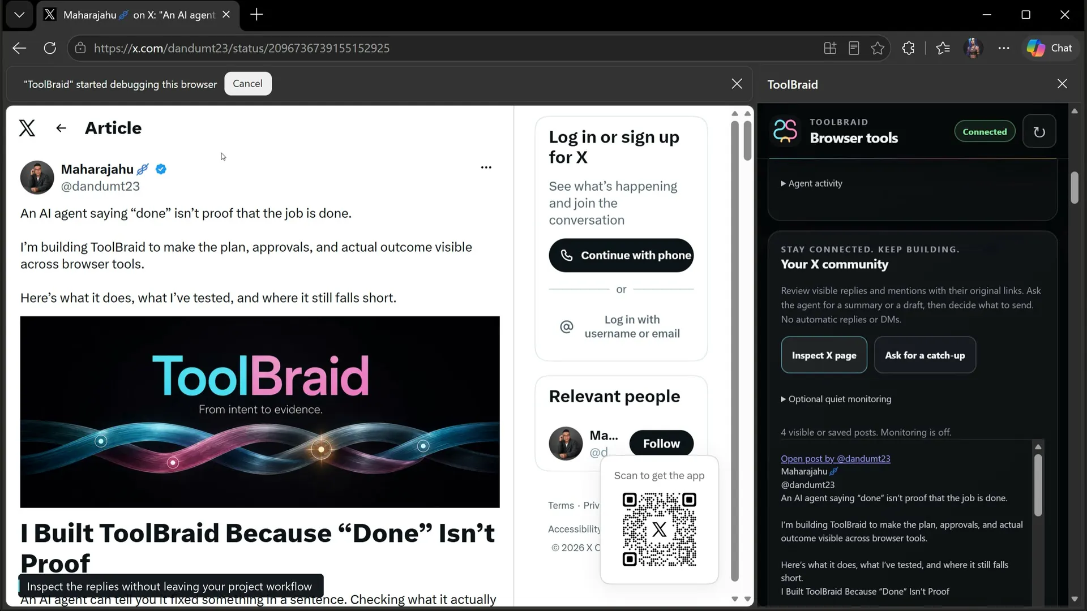The width and height of the screenshot is (1087, 611).
Task: Click the Your X community heading
Action: (834, 264)
